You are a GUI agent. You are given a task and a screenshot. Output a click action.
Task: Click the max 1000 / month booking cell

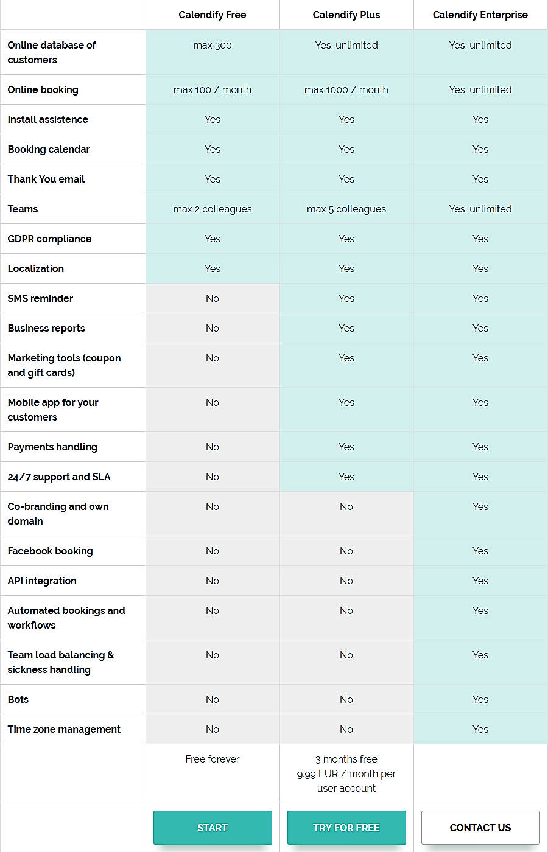346,89
